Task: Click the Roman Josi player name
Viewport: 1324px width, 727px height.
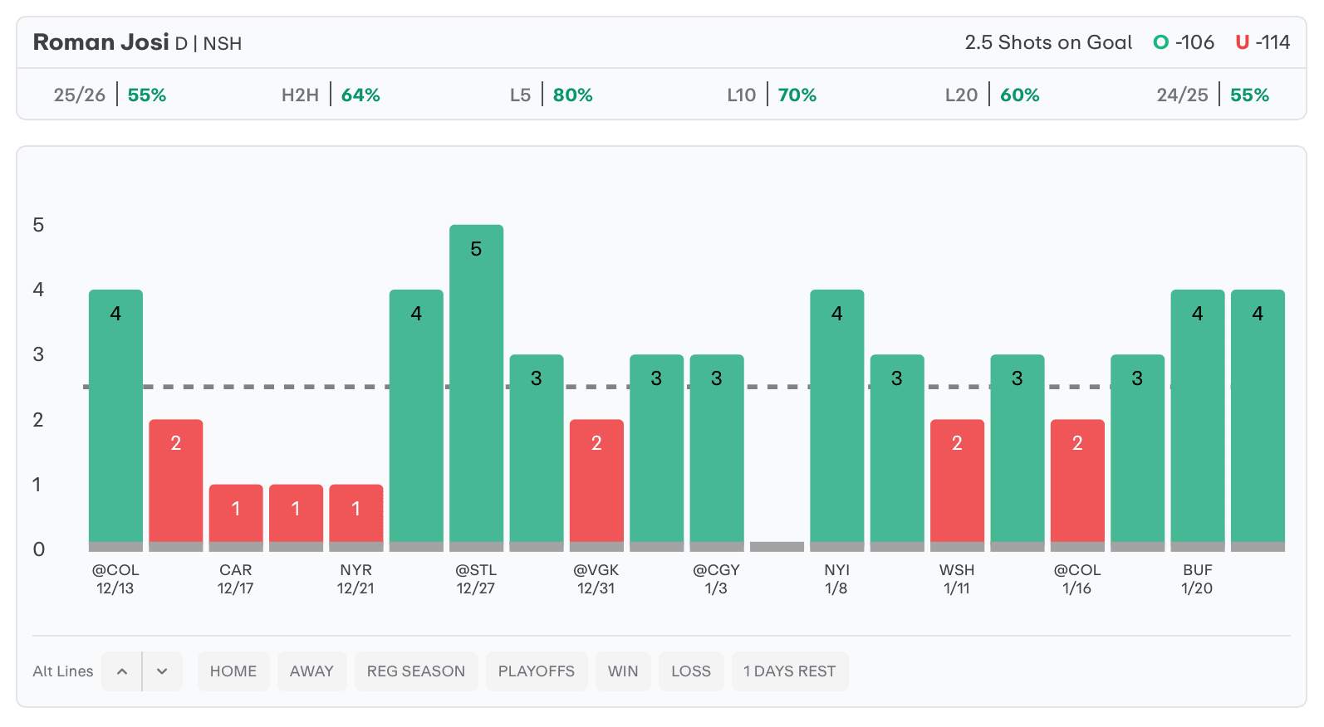Action: [101, 42]
